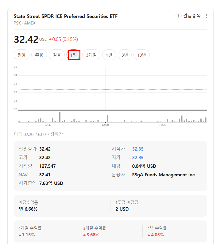Click the 10:30 time axis label
This screenshot has height=244, width=224.
tap(48, 125)
